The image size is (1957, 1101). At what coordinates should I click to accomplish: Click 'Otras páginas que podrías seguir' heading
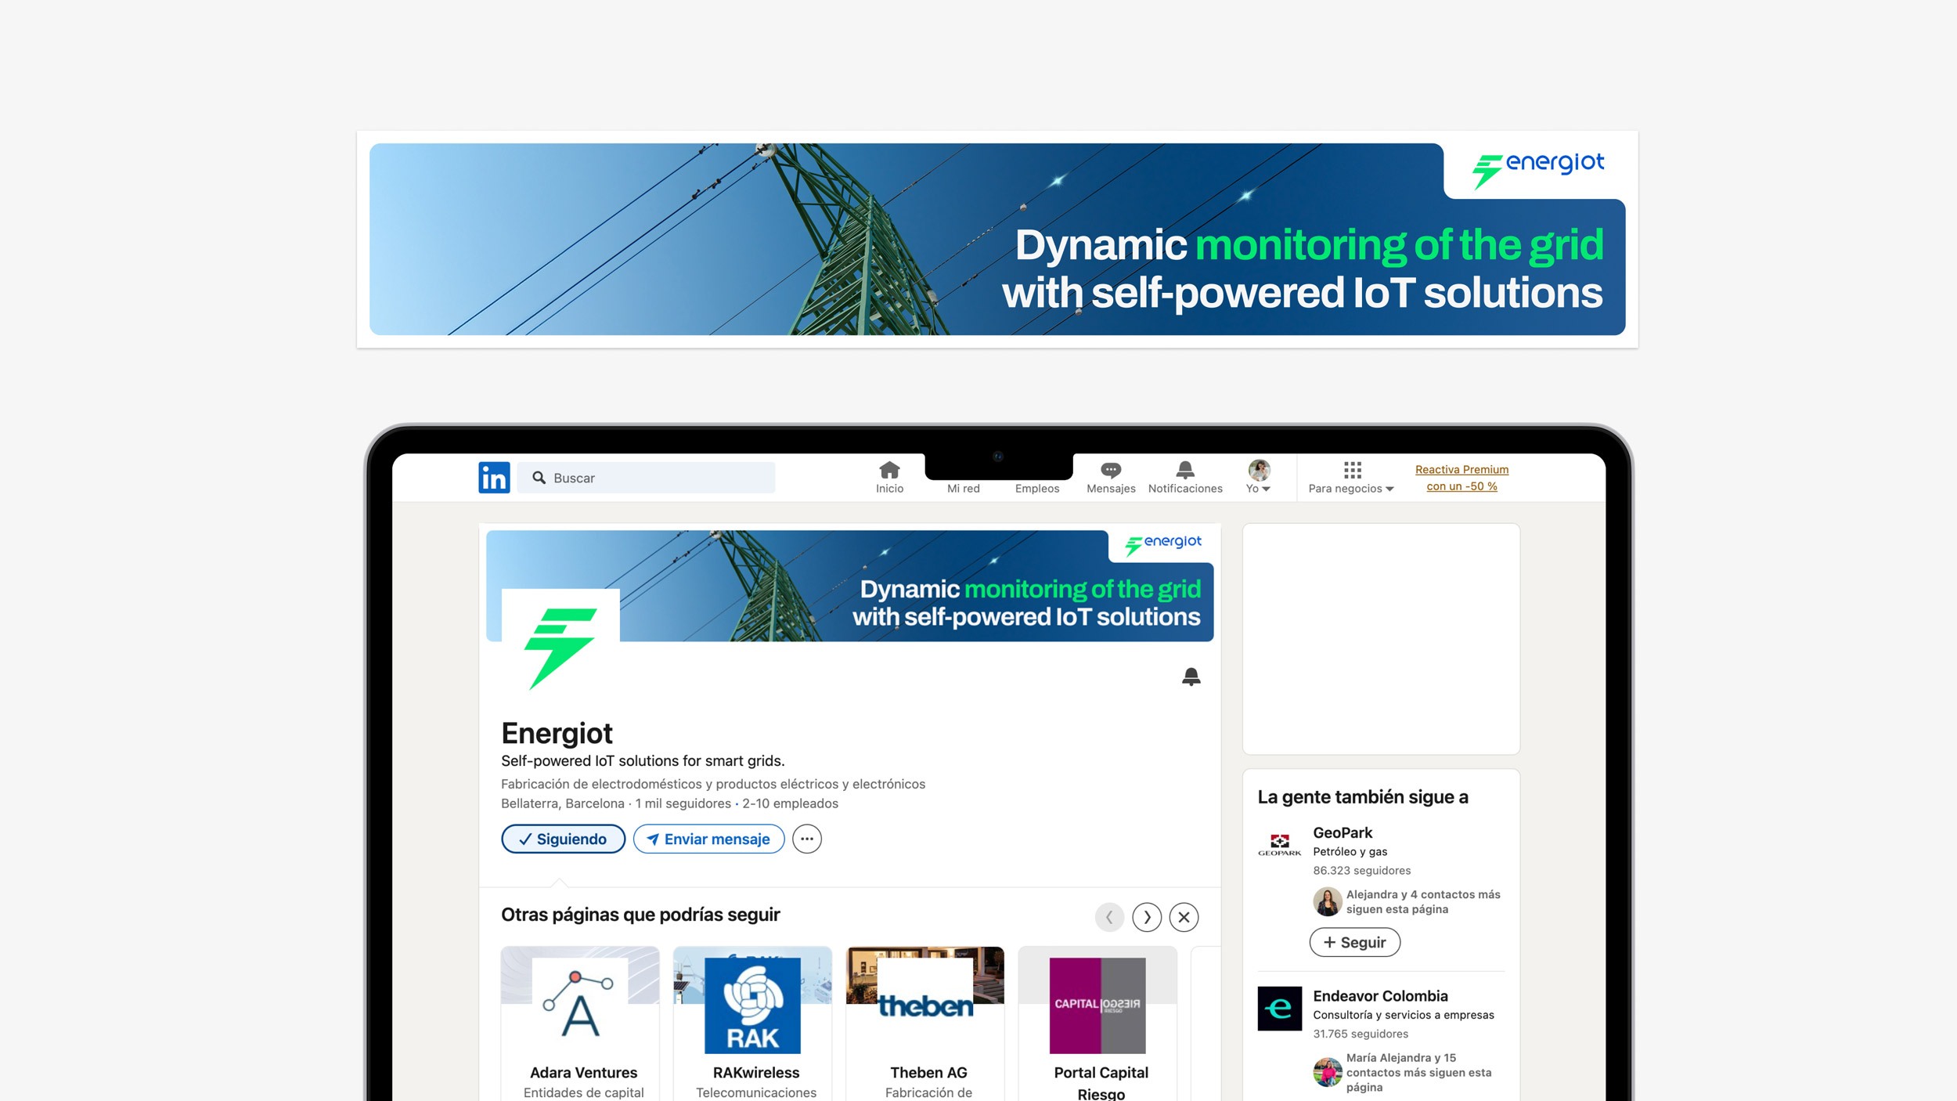point(640,915)
